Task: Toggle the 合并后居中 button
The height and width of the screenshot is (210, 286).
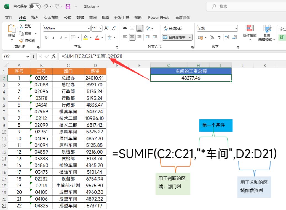Action: tap(174, 37)
